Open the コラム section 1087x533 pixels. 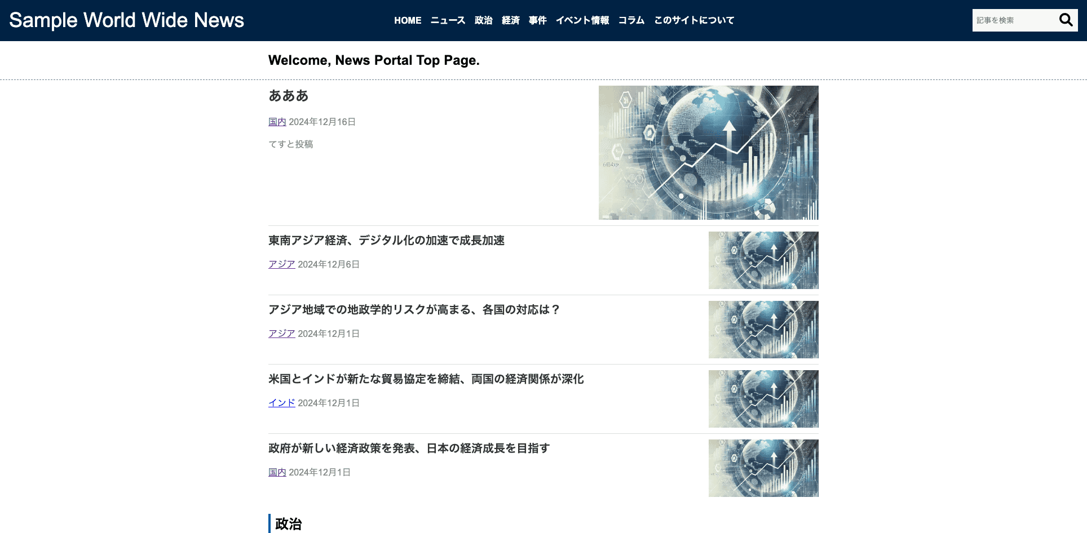point(631,20)
